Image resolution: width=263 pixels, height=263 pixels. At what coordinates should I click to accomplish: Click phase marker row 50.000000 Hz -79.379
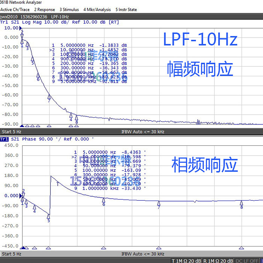(x=110, y=166)
